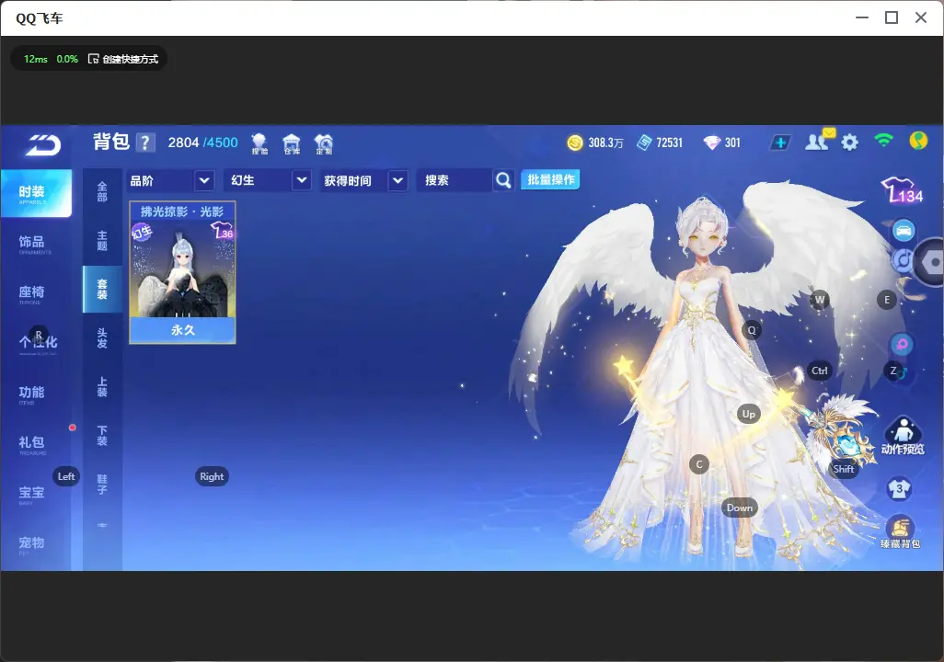
Task: Click the plus recharge icon
Action: click(780, 143)
